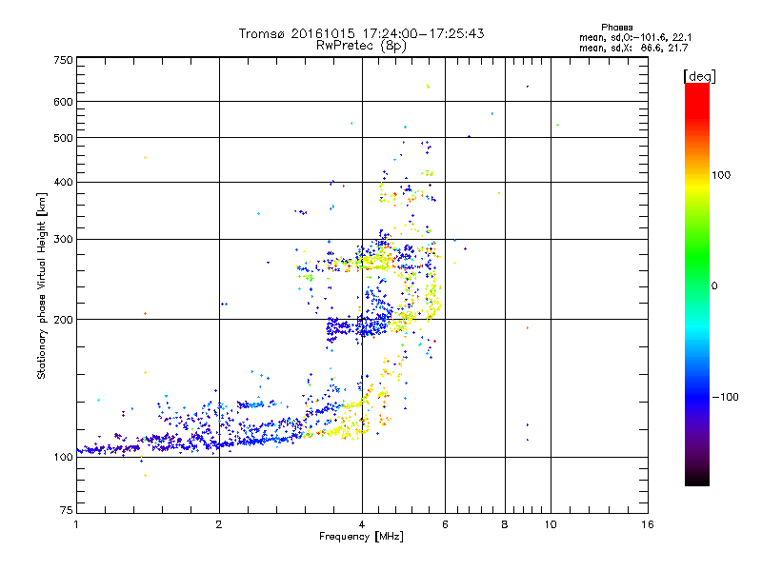This screenshot has height=571, width=762.
Task: Click the x-axis value '1'
Action: tap(76, 524)
